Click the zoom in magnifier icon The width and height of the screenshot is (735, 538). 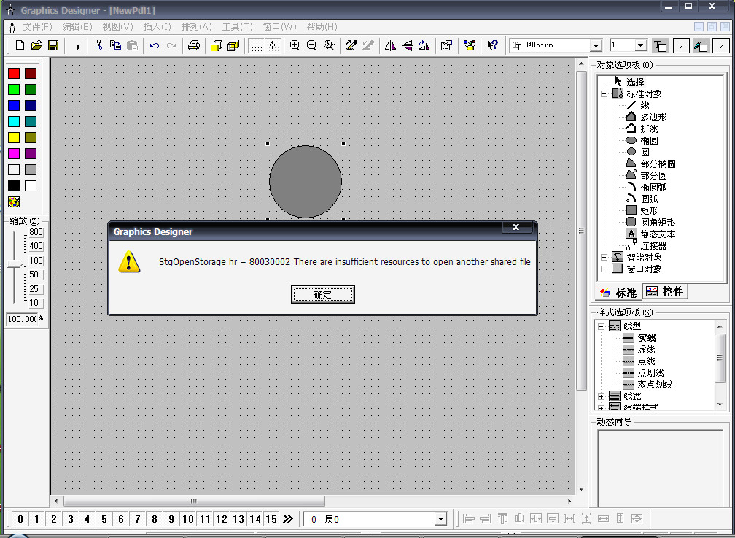295,45
